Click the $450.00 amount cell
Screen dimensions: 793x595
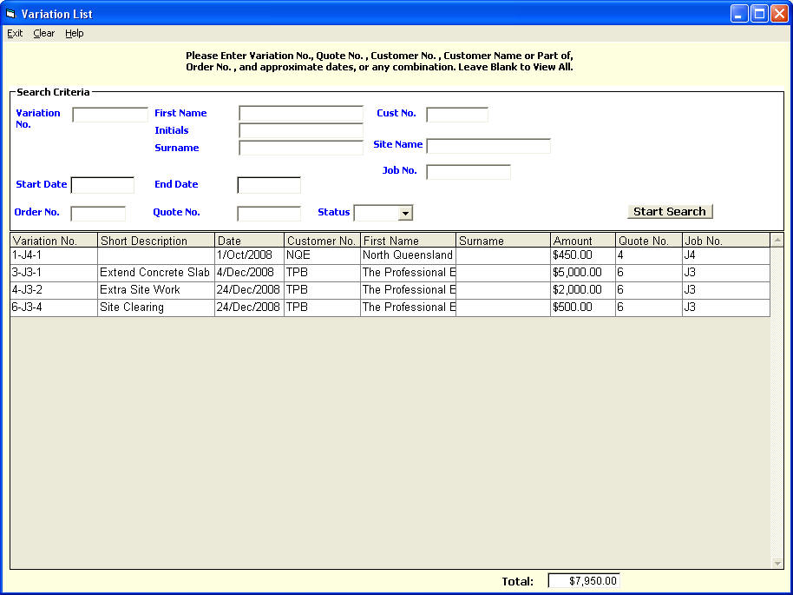tap(583, 255)
